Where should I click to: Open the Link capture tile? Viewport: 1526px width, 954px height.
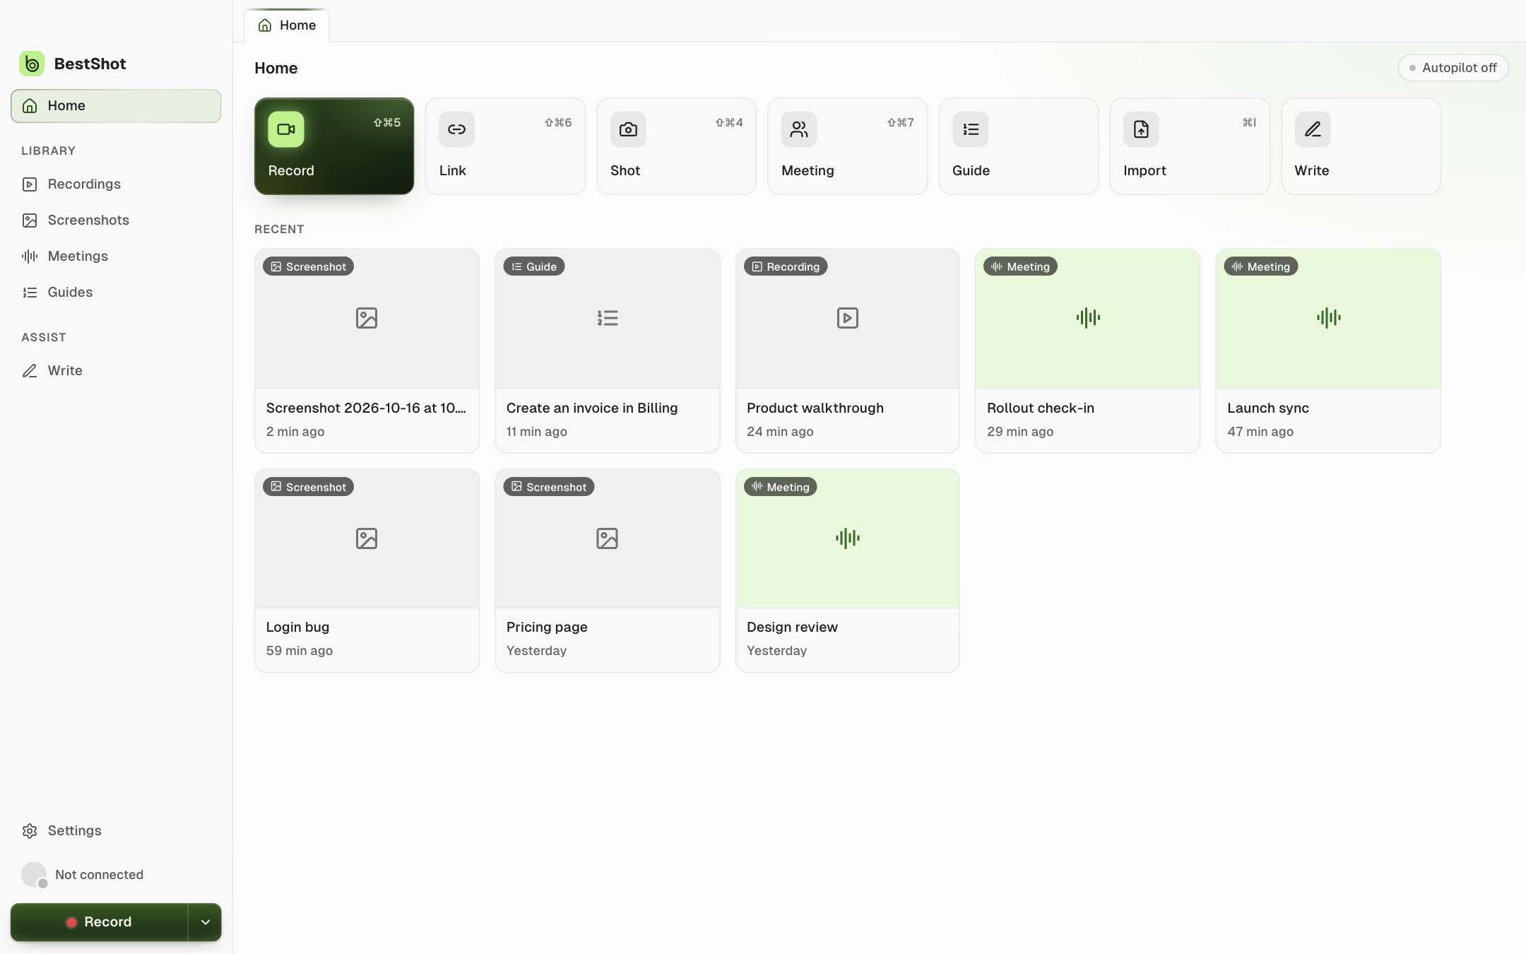[505, 146]
